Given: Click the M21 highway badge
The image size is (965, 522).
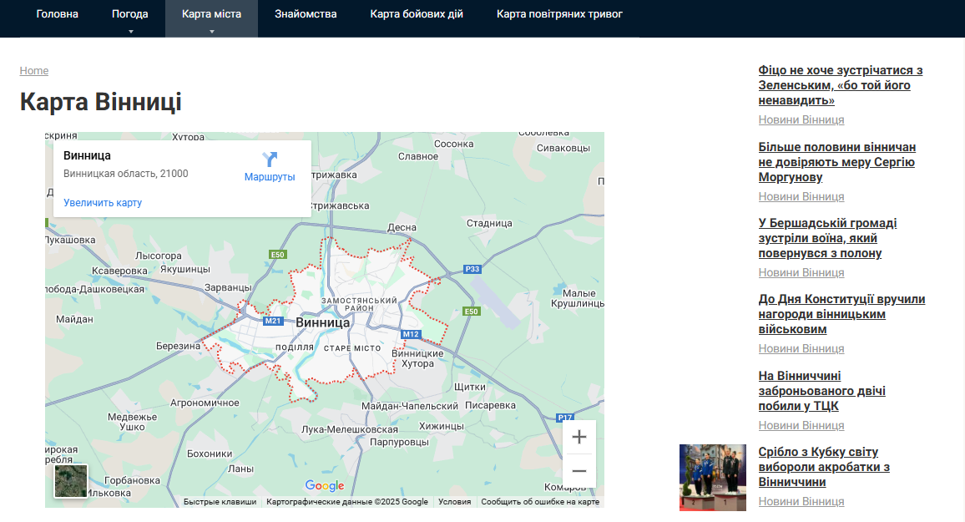Looking at the screenshot, I should point(273,321).
